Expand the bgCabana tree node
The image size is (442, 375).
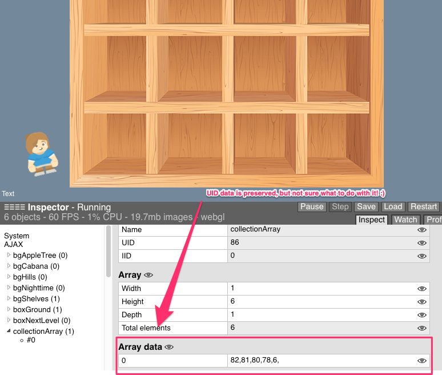coord(9,266)
